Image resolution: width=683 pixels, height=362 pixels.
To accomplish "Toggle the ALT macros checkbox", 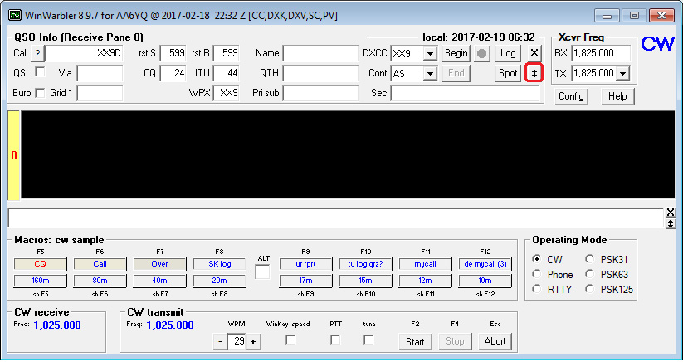I will tap(262, 272).
